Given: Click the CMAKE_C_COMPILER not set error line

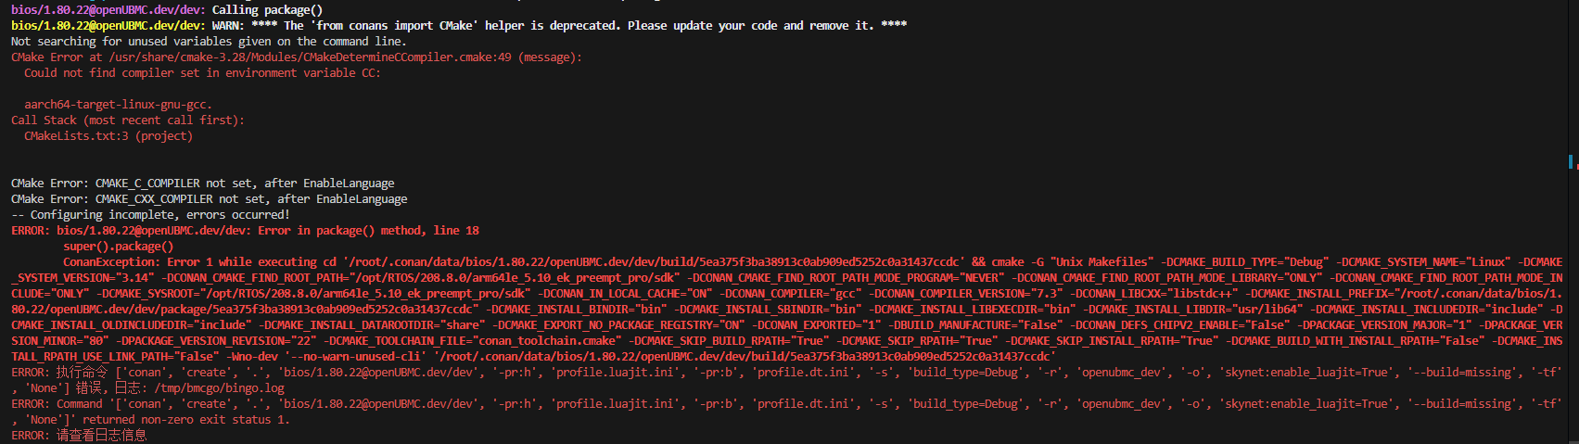Looking at the screenshot, I should click(202, 184).
